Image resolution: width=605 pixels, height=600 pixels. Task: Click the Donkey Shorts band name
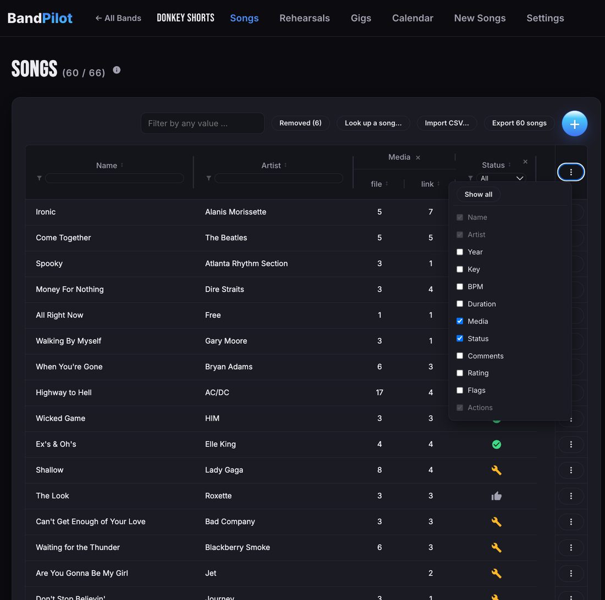tap(185, 18)
